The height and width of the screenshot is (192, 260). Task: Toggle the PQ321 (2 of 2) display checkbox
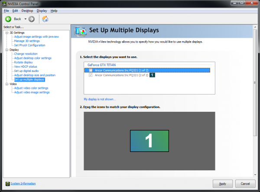click(x=90, y=75)
